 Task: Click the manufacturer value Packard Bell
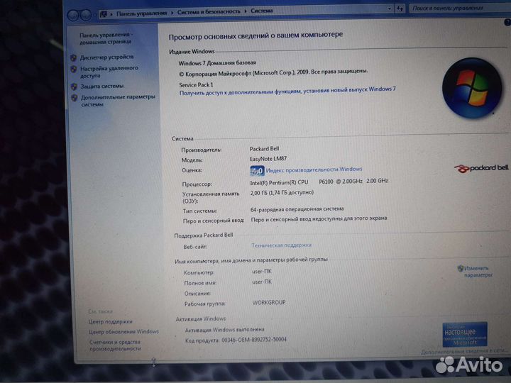click(264, 148)
